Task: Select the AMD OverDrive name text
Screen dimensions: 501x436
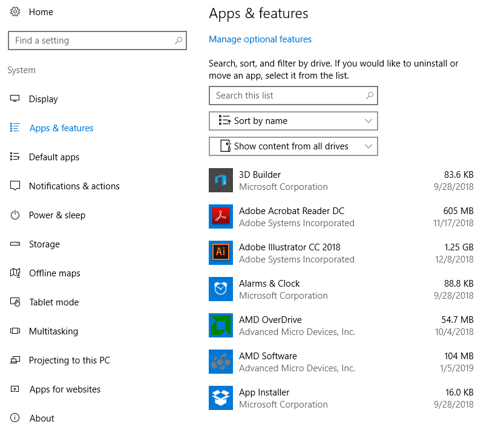Action: pyautogui.click(x=270, y=320)
